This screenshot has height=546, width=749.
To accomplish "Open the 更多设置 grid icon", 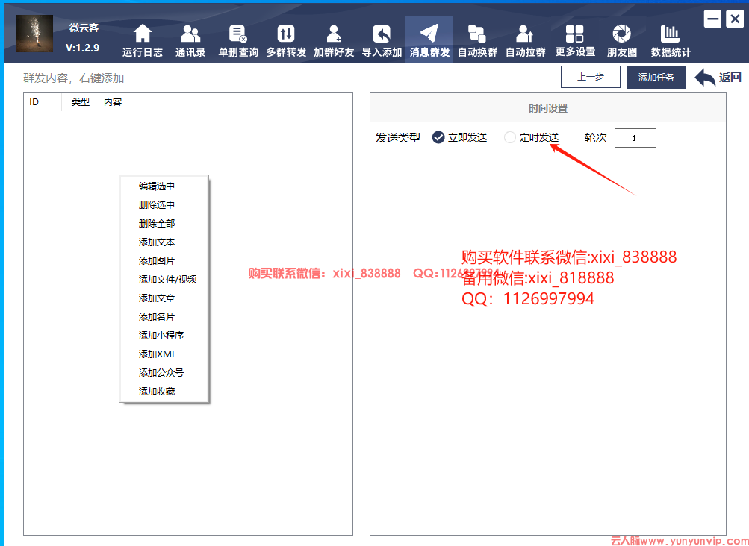I will pyautogui.click(x=575, y=34).
